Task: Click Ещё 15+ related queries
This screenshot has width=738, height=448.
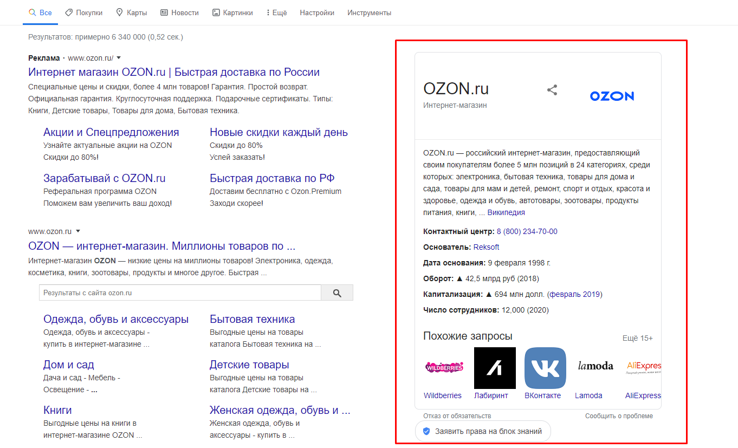Action: [x=638, y=339]
